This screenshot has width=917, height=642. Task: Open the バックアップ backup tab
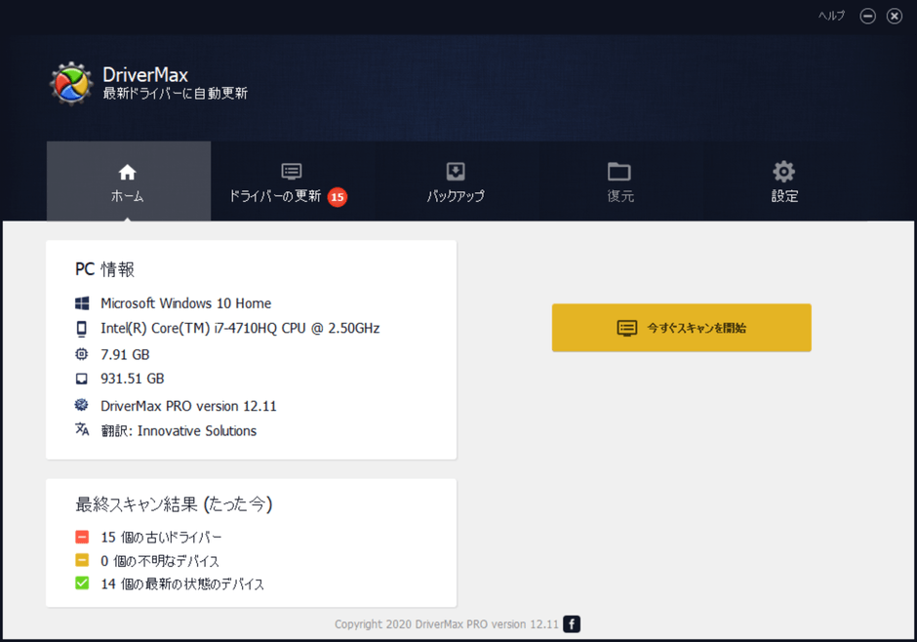click(x=456, y=183)
